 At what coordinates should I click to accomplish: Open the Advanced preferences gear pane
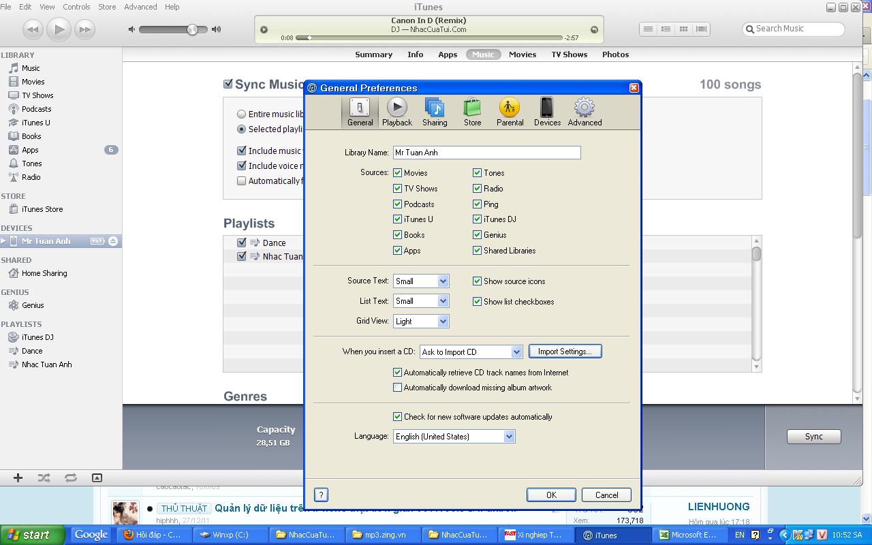click(585, 112)
